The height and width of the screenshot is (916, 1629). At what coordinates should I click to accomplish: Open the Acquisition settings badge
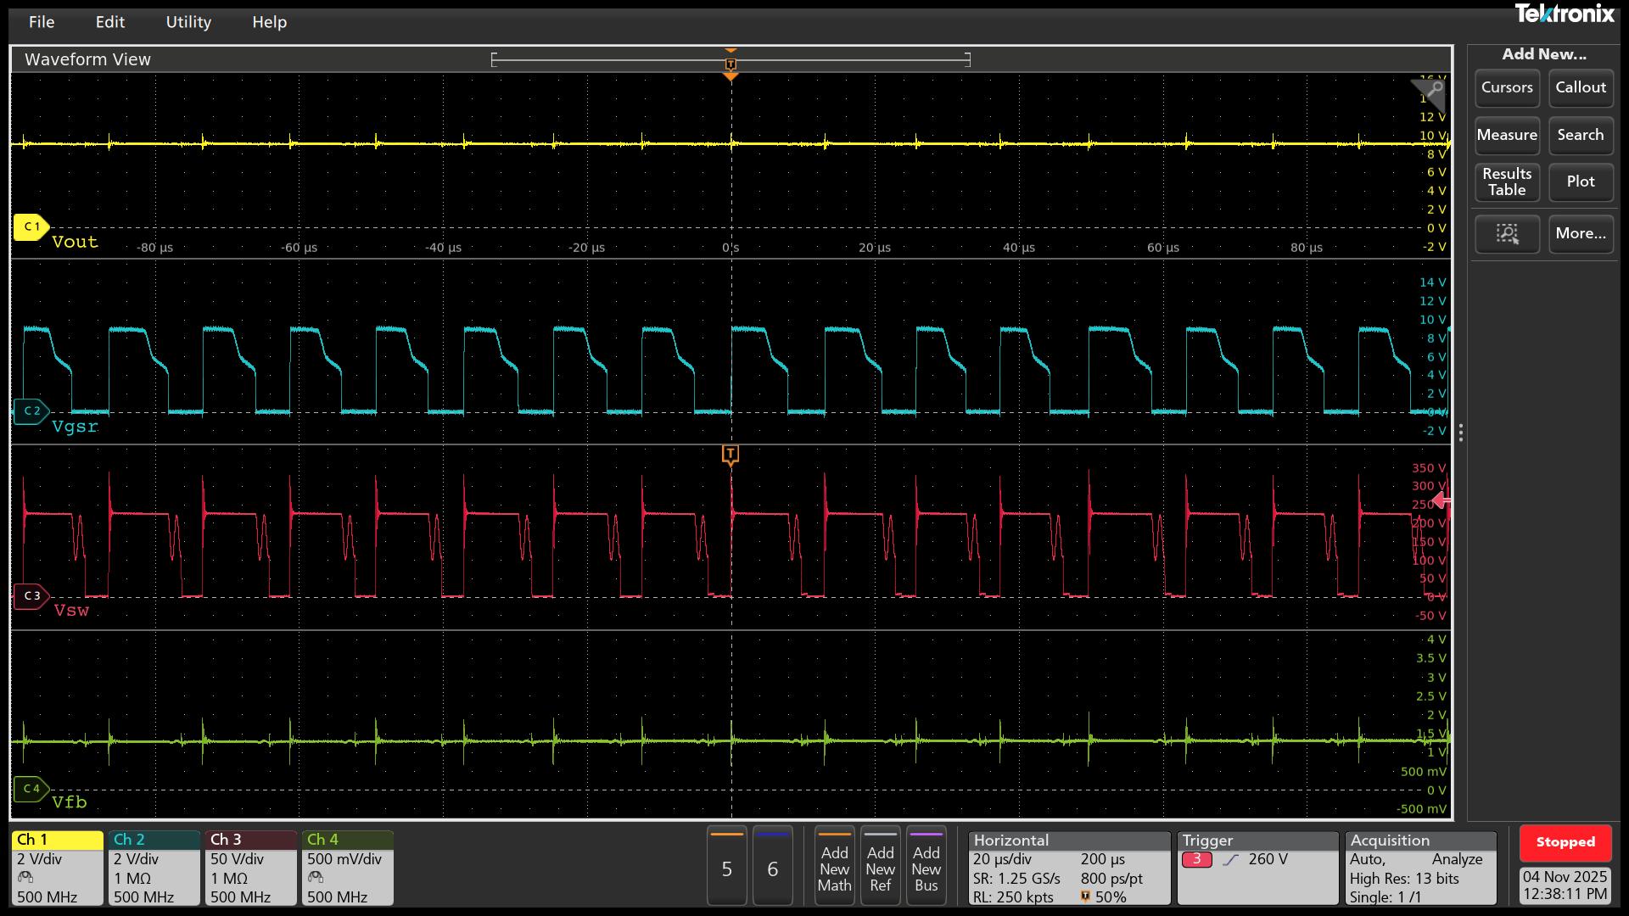tap(1420, 867)
